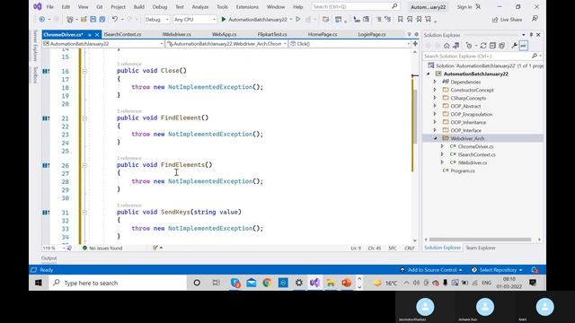Image resolution: width=575 pixels, height=323 pixels.
Task: Click Select Repository button
Action: pyautogui.click(x=497, y=270)
